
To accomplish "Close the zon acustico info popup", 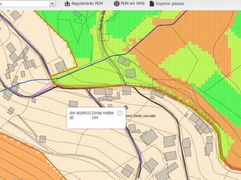I will pos(120,113).
